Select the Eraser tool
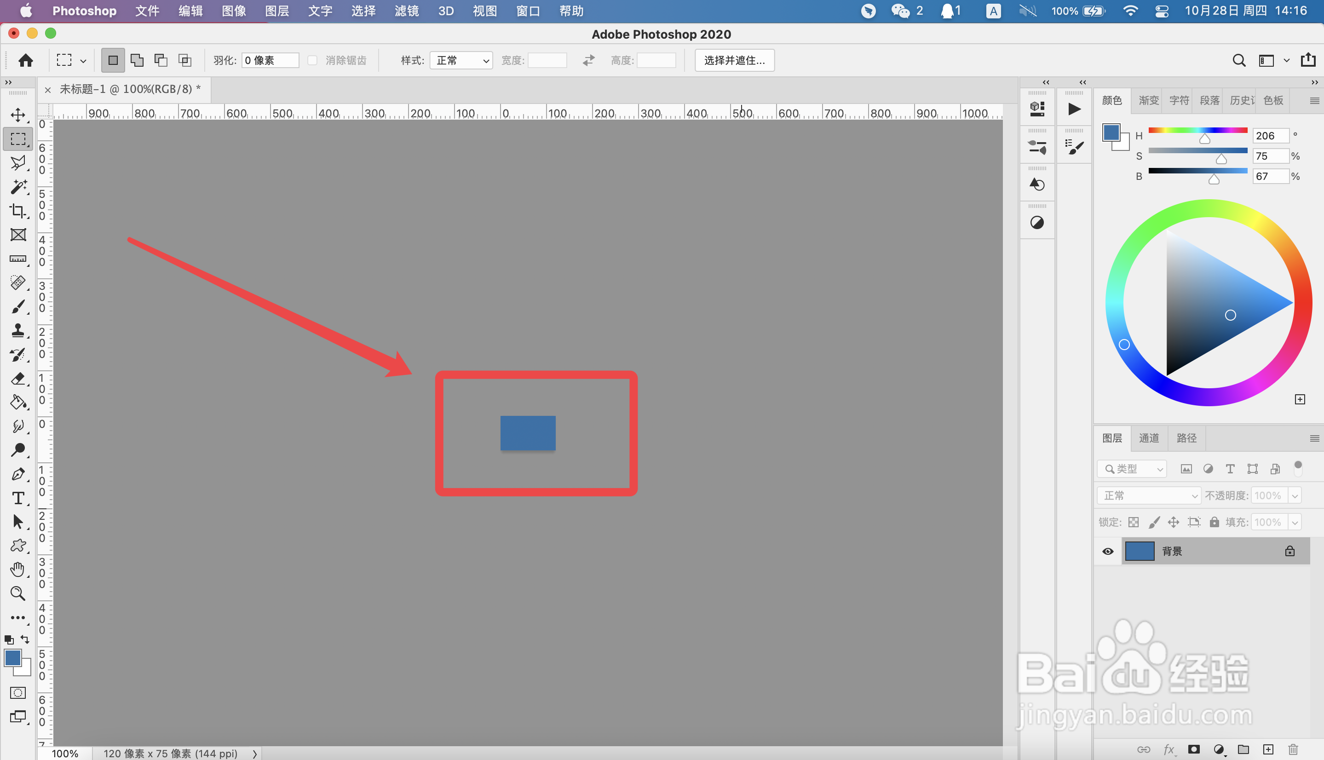 click(x=18, y=379)
